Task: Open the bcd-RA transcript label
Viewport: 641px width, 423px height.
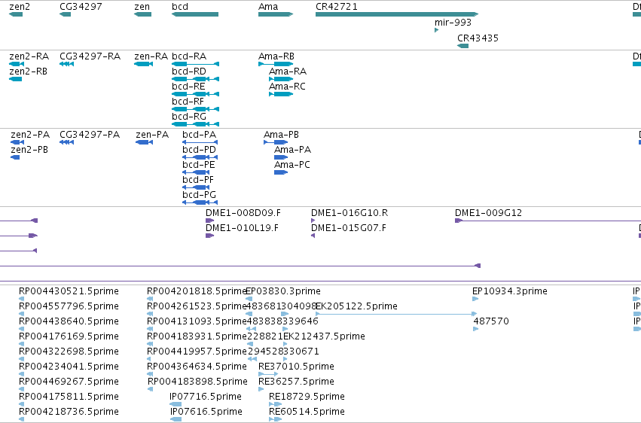Action: tap(189, 56)
